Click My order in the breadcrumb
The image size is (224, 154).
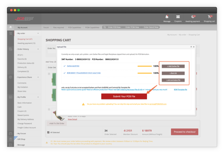pyautogui.click(x=183, y=35)
